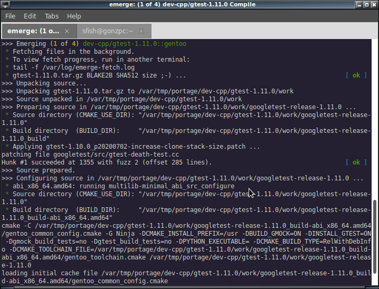
Task: Click the 'cmake -C /var/tmp/portage' command line
Action: [186, 245]
